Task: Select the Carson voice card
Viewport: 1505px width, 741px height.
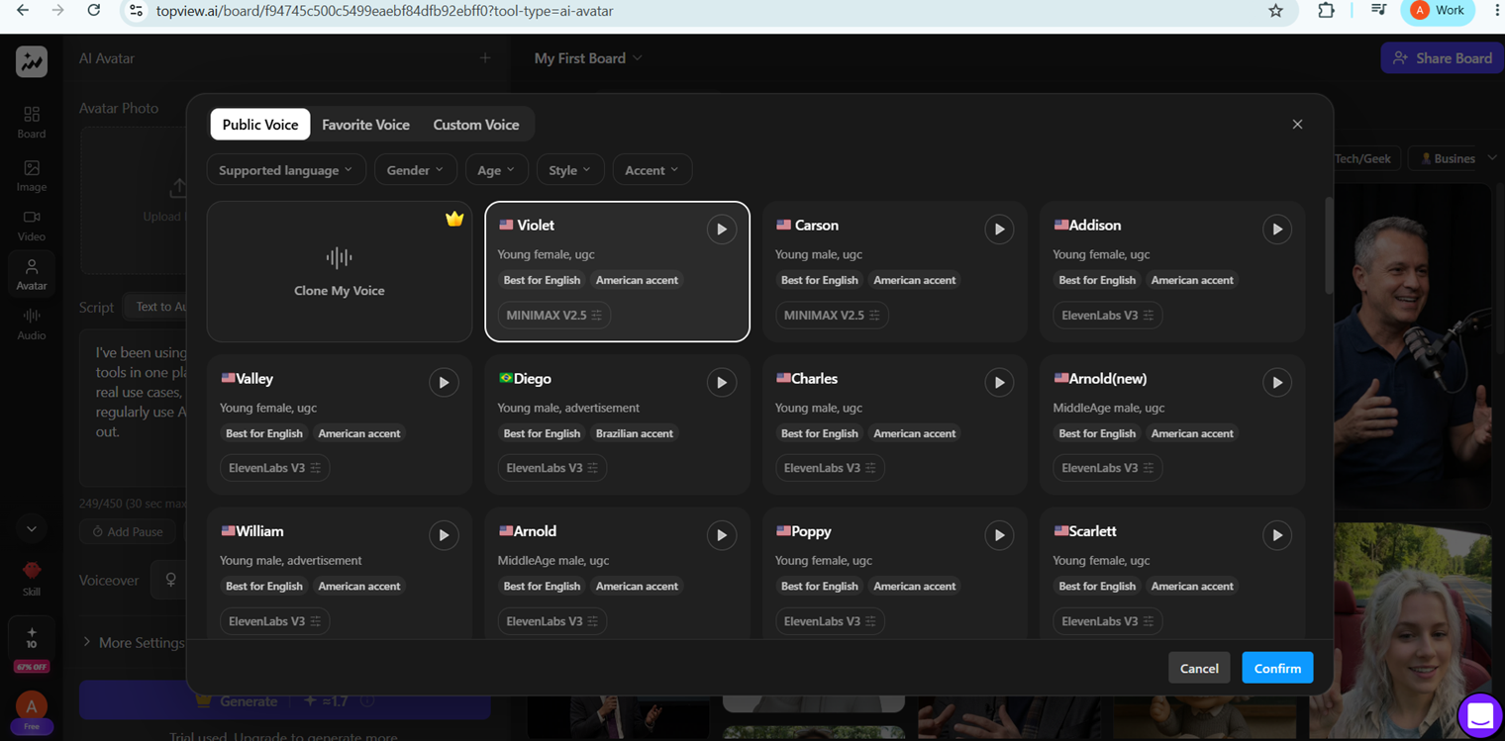Action: click(x=895, y=272)
